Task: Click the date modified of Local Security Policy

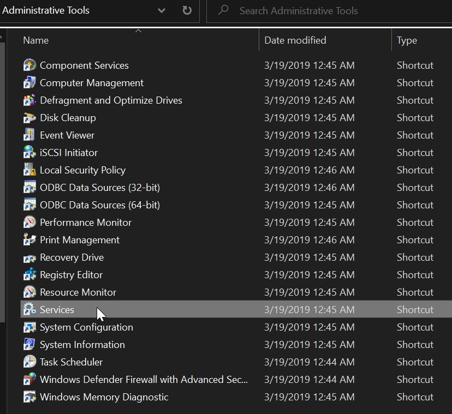Action: pos(310,170)
